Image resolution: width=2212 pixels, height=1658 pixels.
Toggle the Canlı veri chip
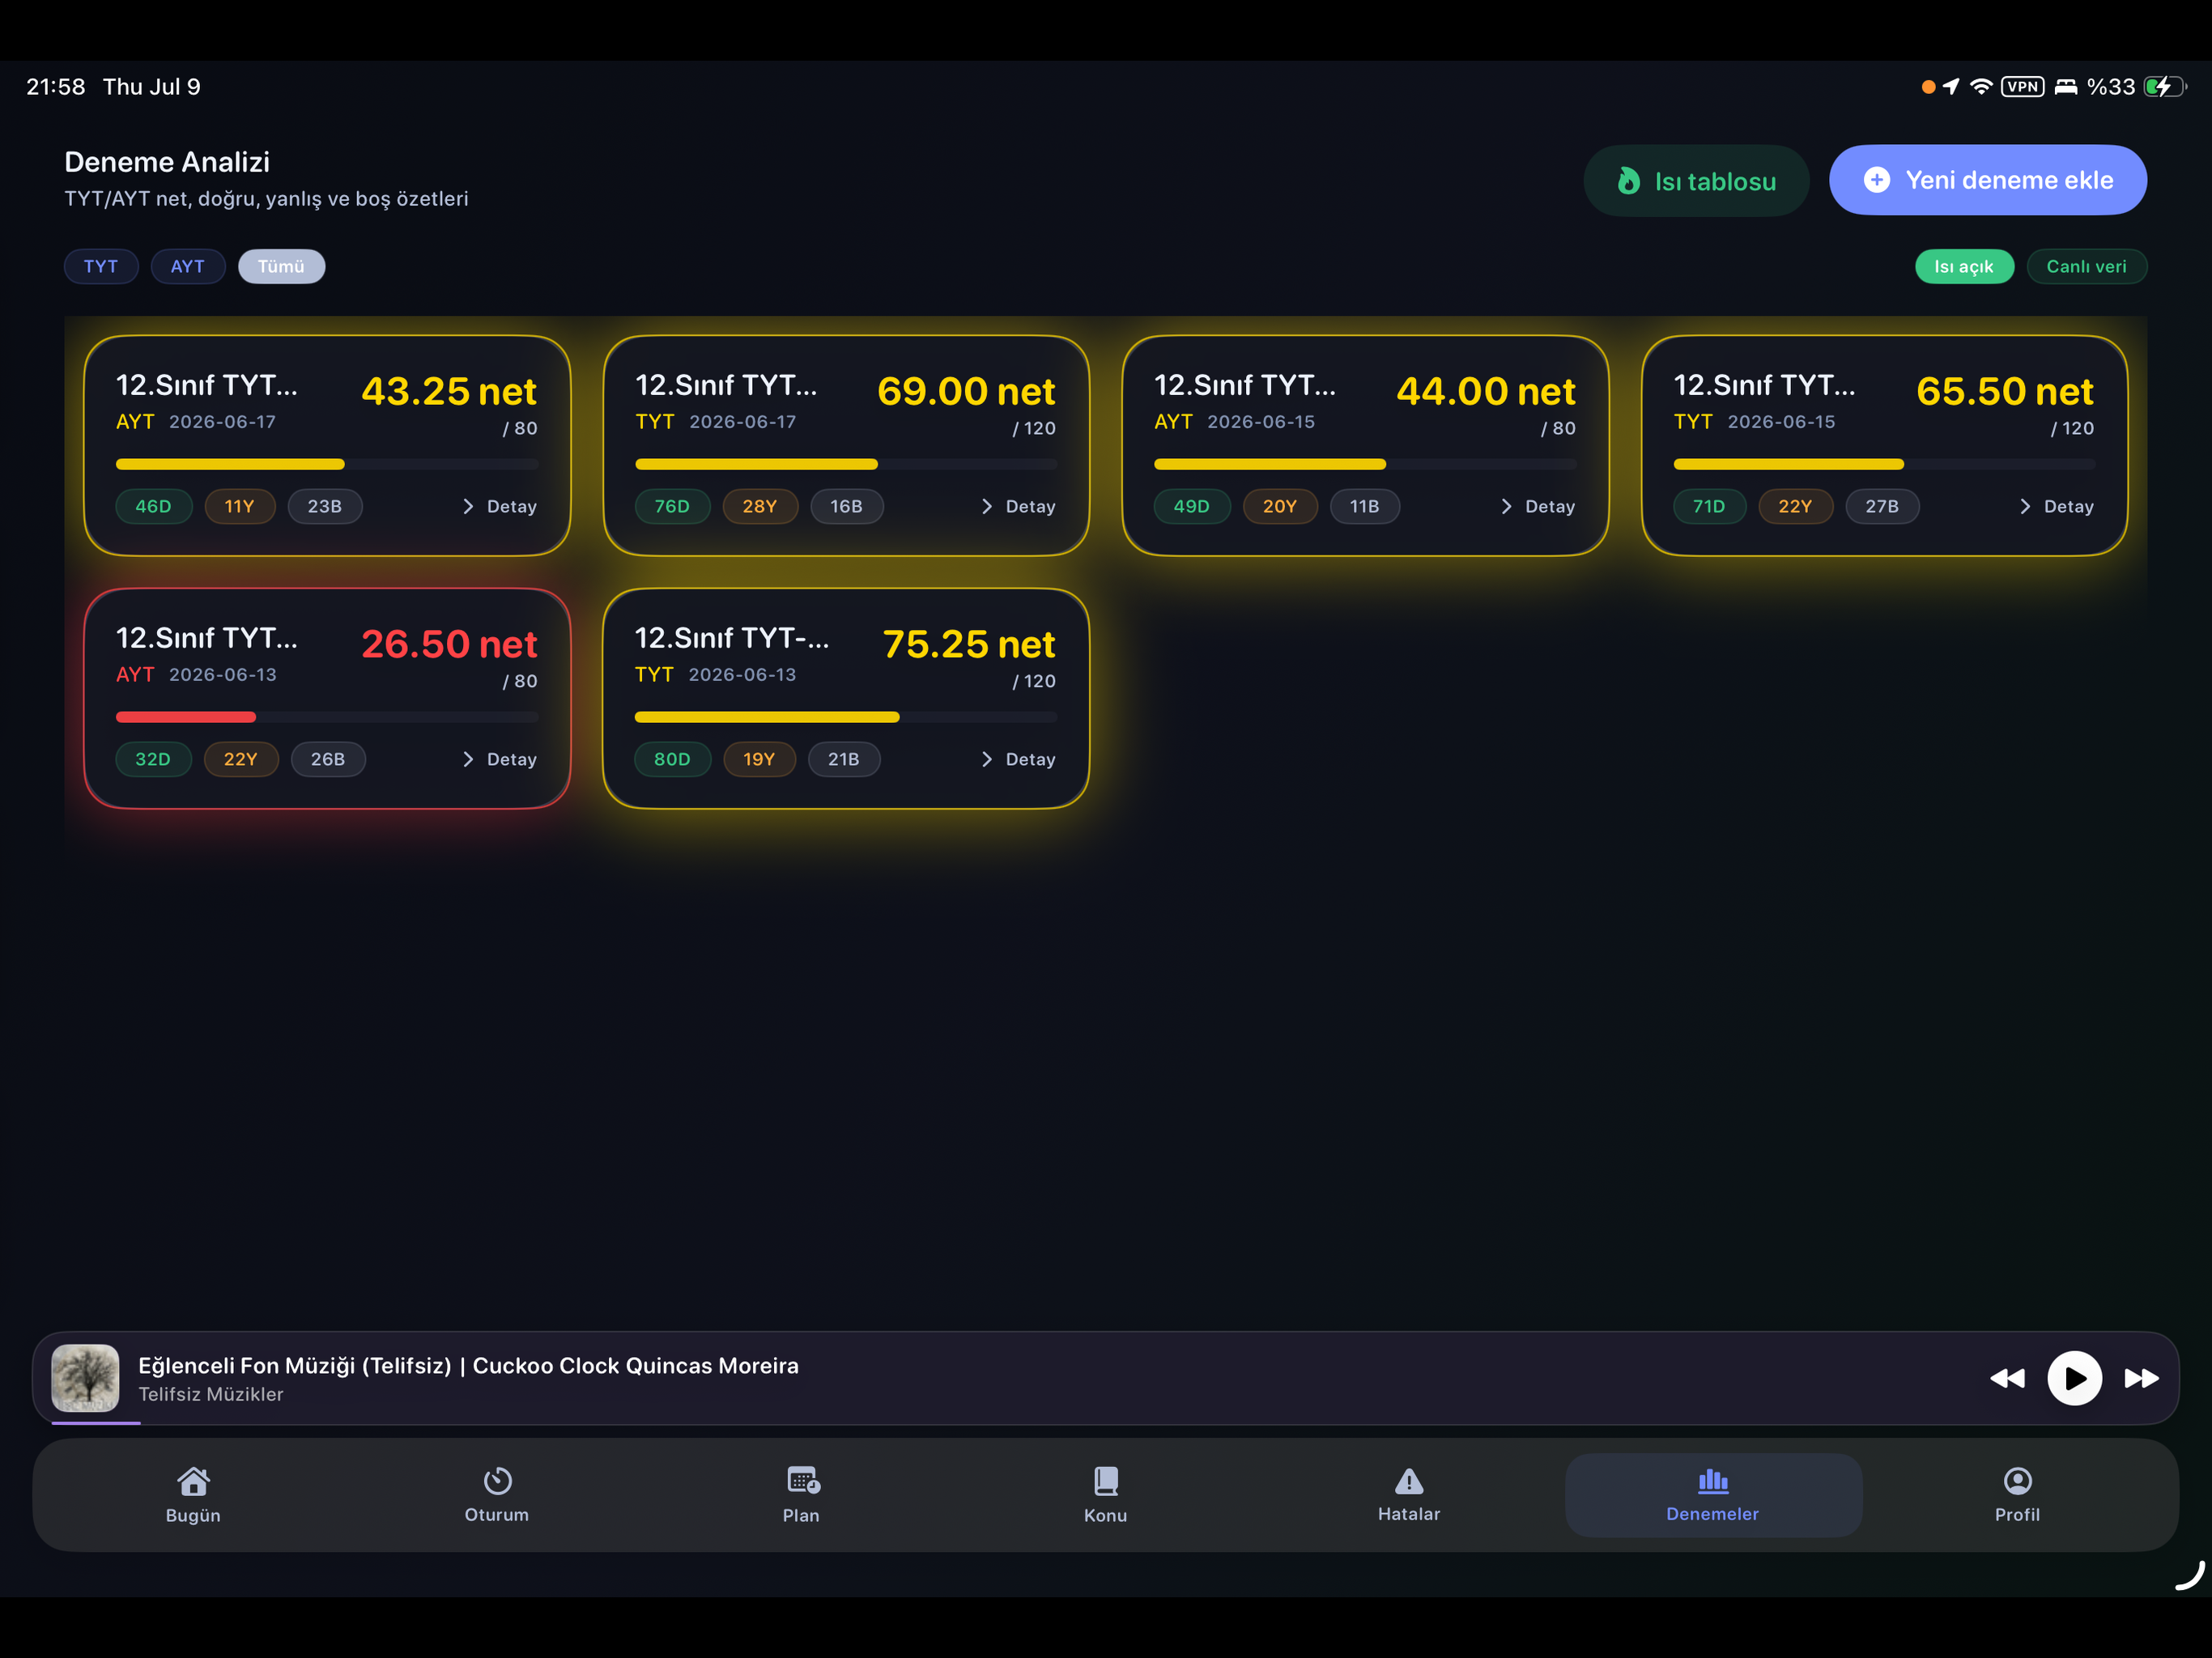pos(2086,266)
